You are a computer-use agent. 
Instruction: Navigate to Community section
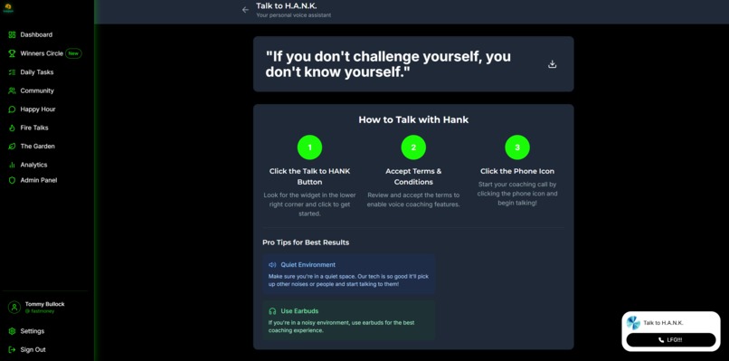click(x=37, y=90)
